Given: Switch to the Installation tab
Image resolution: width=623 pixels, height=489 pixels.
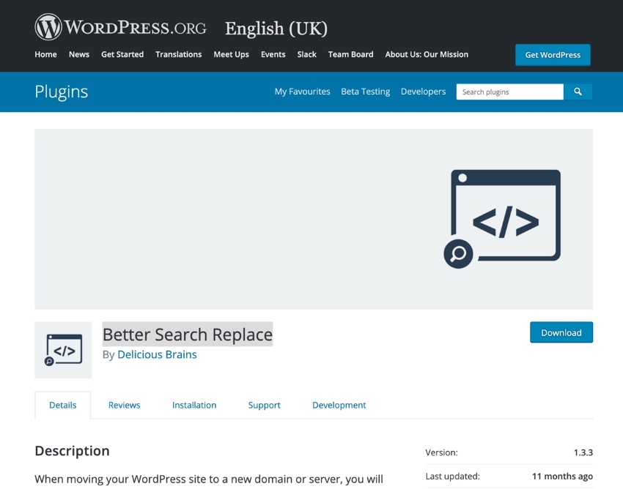Looking at the screenshot, I should (x=194, y=406).
